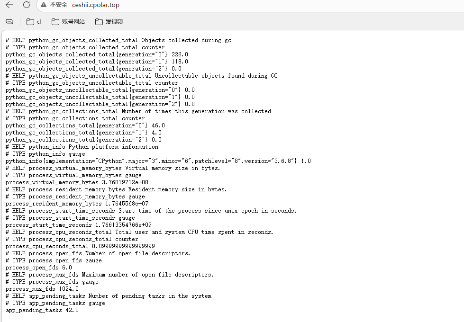Click the ceshii.cpolar.top URL in address bar

coord(96,5)
